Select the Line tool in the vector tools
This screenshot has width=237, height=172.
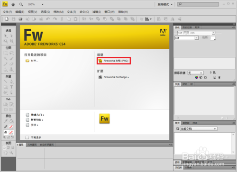pyautogui.click(x=6, y=81)
